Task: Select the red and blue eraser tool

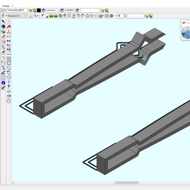Action: [3, 88]
